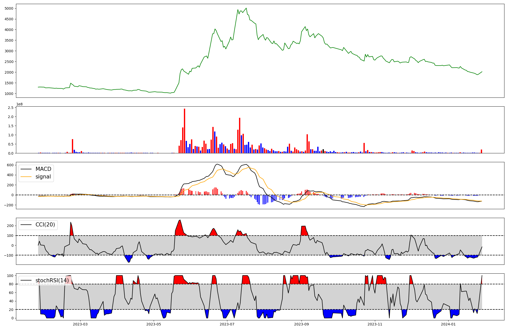The image size is (508, 330).
Task: Click the 5000 price axis tick label
Action: click(x=9, y=8)
